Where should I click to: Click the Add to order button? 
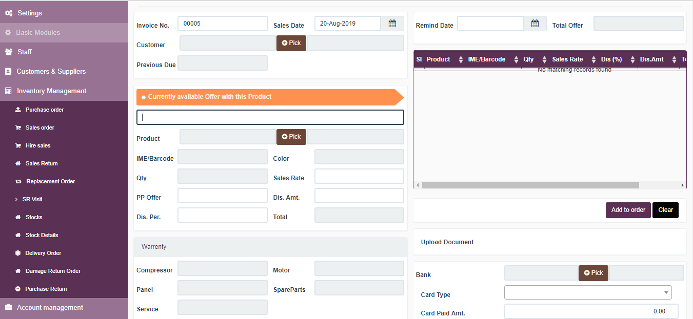pos(628,210)
